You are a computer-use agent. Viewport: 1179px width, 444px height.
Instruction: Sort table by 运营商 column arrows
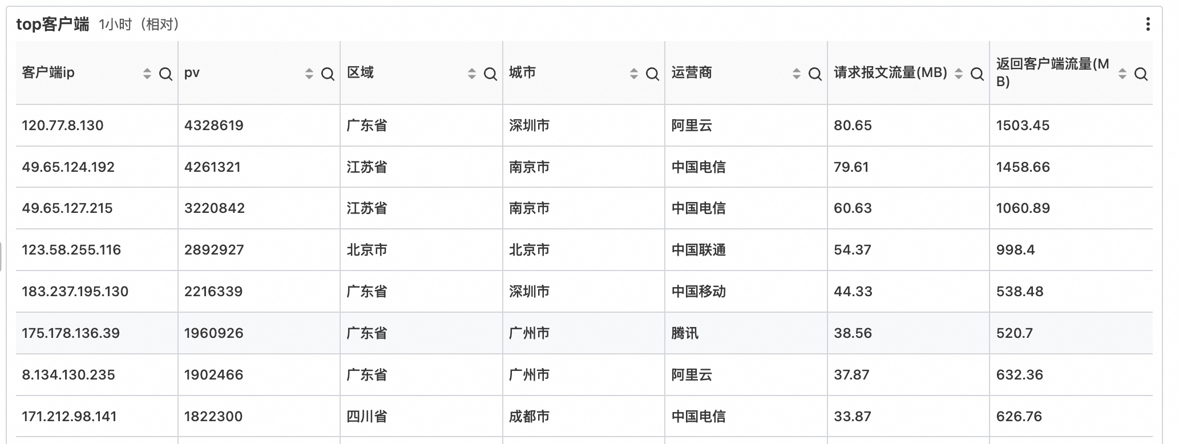coord(797,74)
